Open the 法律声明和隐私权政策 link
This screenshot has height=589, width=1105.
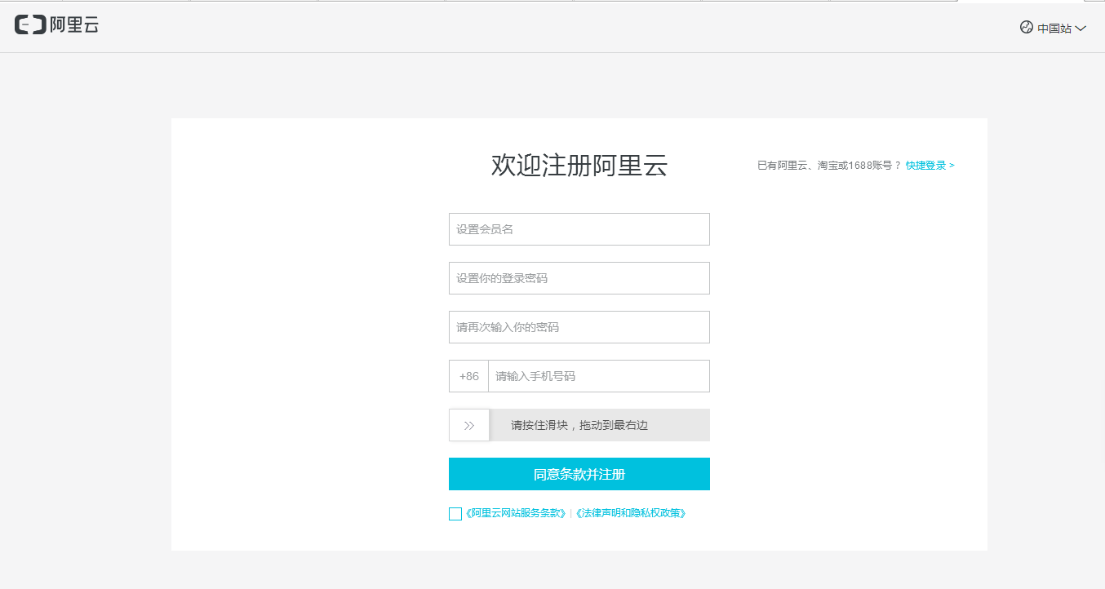pyautogui.click(x=630, y=514)
